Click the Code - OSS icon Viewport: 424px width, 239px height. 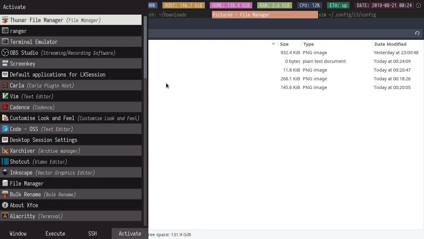point(5,129)
